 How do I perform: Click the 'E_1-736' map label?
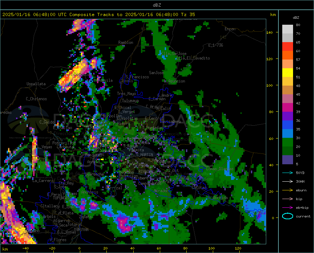pos(216,45)
